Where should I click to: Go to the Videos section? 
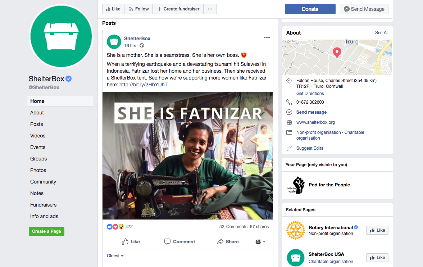38,136
